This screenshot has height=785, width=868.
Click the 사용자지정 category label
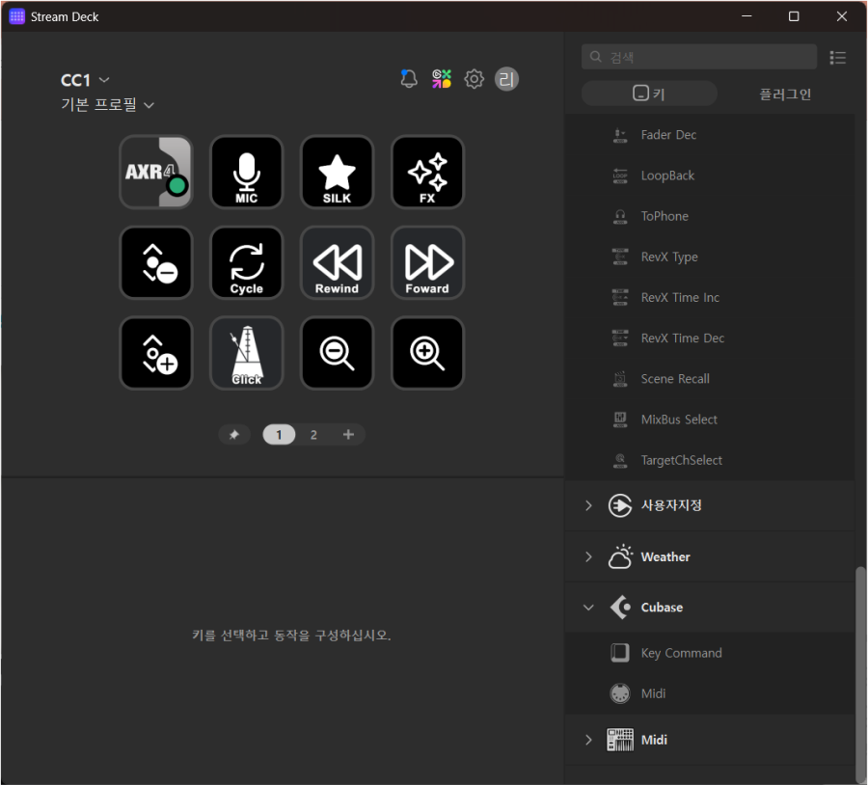pyautogui.click(x=671, y=505)
